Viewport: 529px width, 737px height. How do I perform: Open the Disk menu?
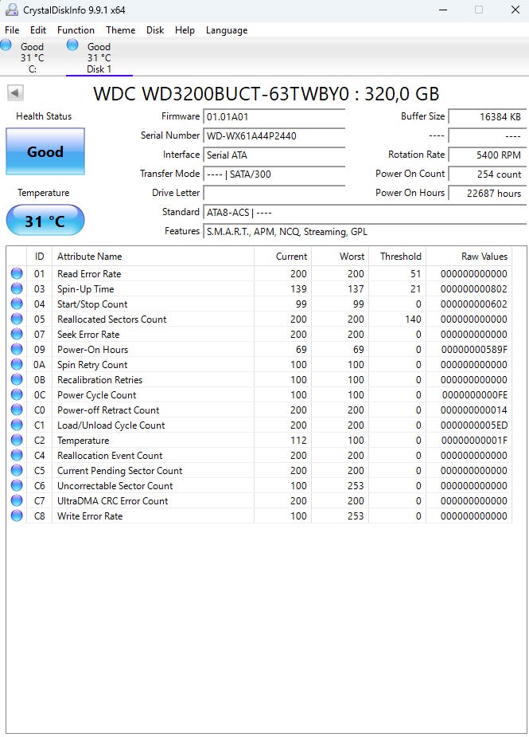pyautogui.click(x=155, y=30)
